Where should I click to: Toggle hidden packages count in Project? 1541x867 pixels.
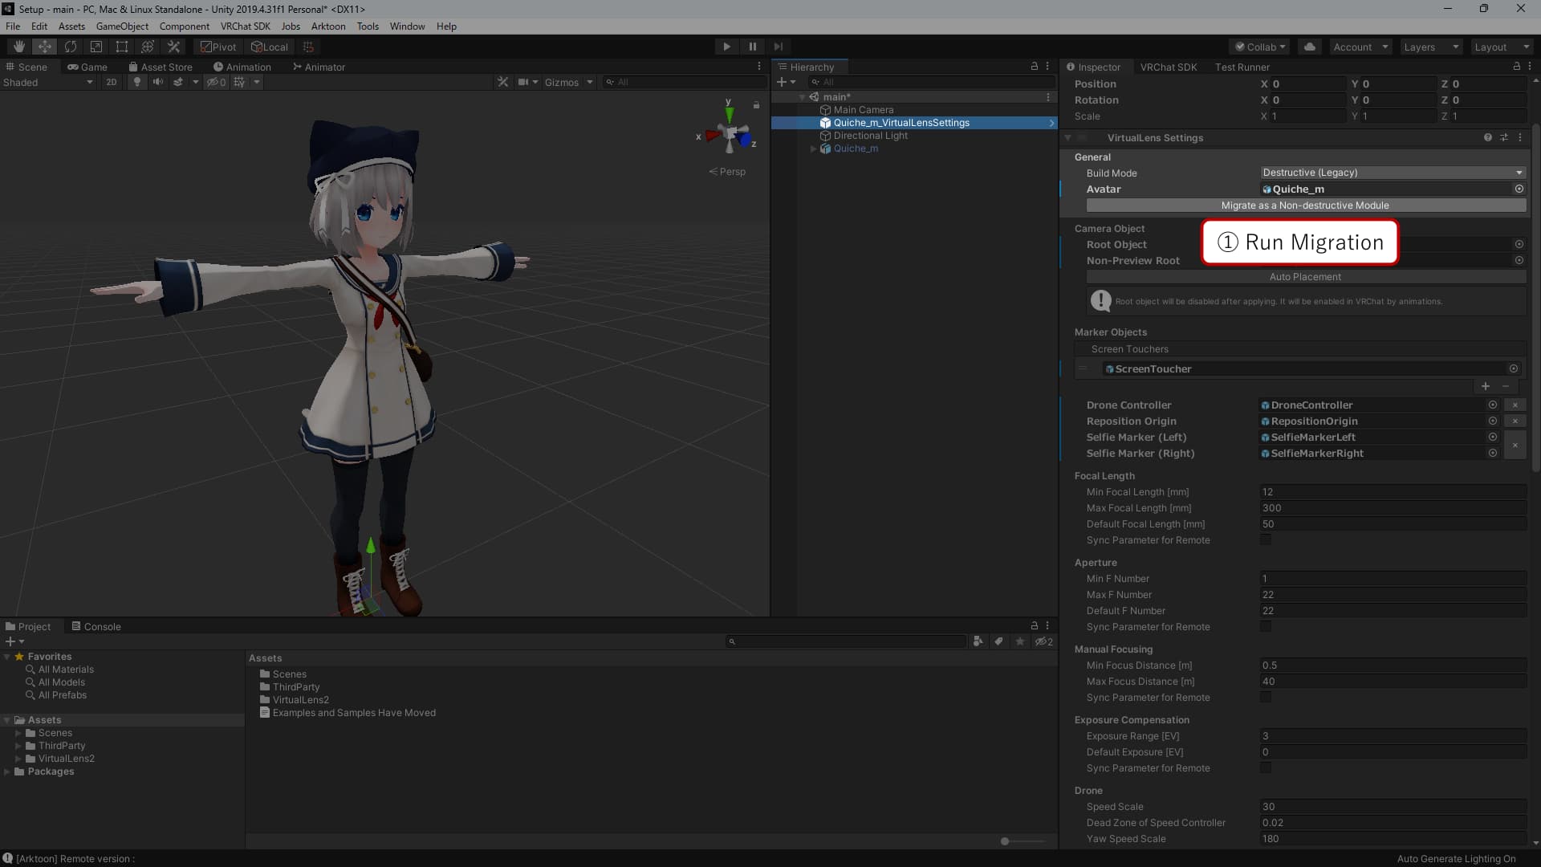coord(1044,641)
